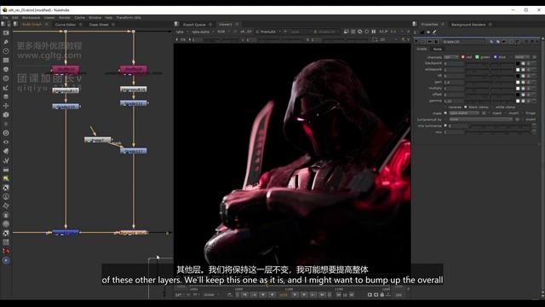Switch to the Background Renders tab

[468, 25]
